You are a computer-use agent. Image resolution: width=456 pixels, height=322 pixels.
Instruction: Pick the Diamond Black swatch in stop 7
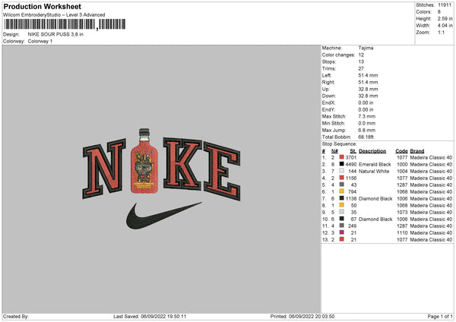[x=342, y=198]
